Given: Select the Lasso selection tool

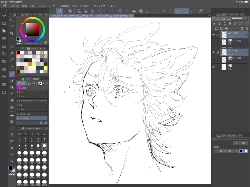Looking at the screenshot, I should (12, 46).
